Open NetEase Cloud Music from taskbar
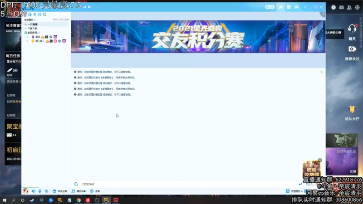Screen dimensions: 363x204 tap(88, 200)
